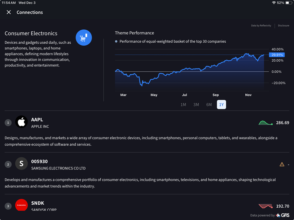Switch the chart range to 1M

click(183, 104)
